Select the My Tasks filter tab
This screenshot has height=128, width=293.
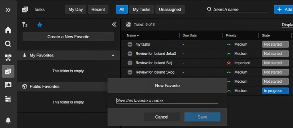(x=141, y=9)
